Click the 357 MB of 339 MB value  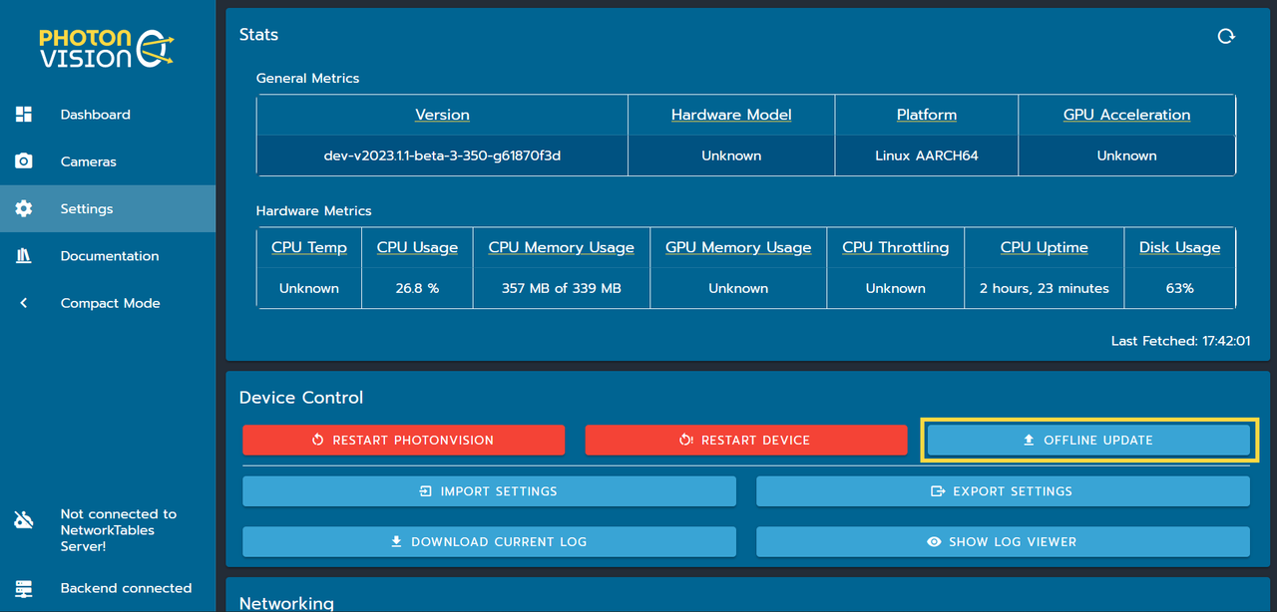[x=562, y=288]
